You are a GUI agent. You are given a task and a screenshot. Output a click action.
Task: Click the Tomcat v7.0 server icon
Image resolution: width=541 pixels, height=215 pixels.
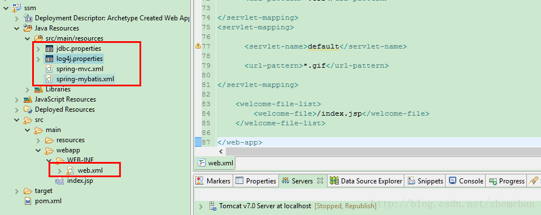tap(212, 206)
